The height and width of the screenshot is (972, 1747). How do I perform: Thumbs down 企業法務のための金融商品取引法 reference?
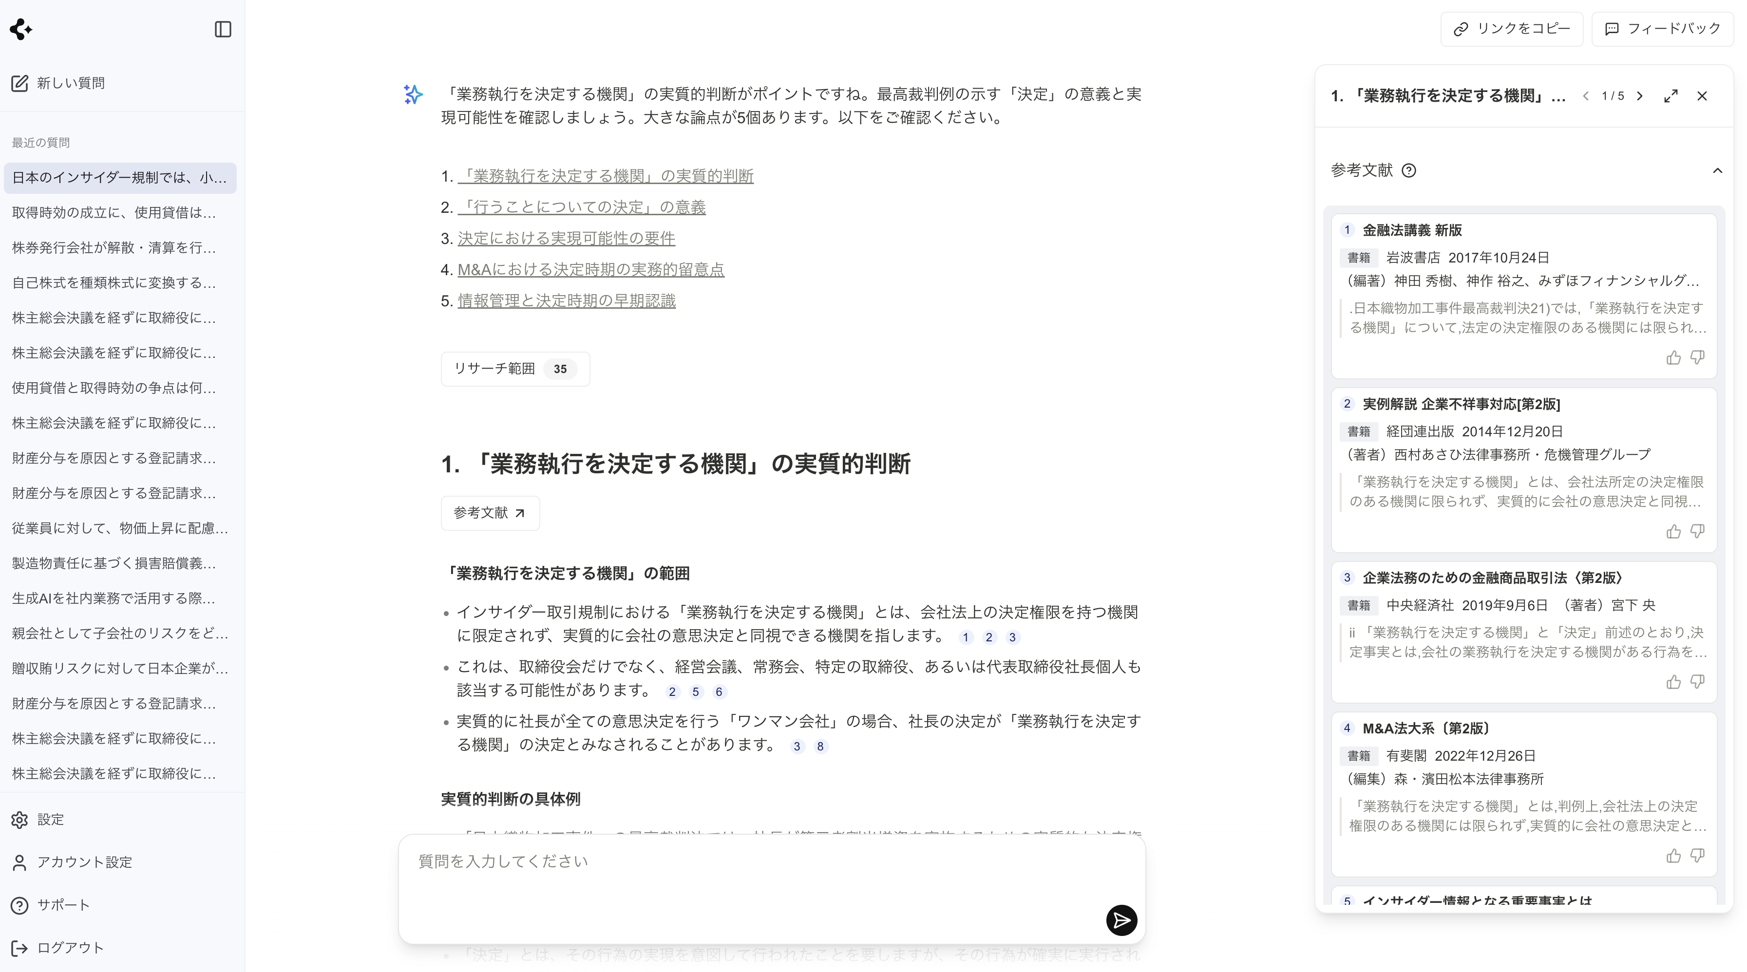(x=1697, y=682)
